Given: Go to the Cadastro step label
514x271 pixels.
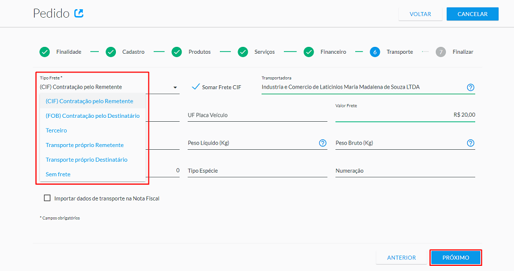Looking at the screenshot, I should 134,52.
